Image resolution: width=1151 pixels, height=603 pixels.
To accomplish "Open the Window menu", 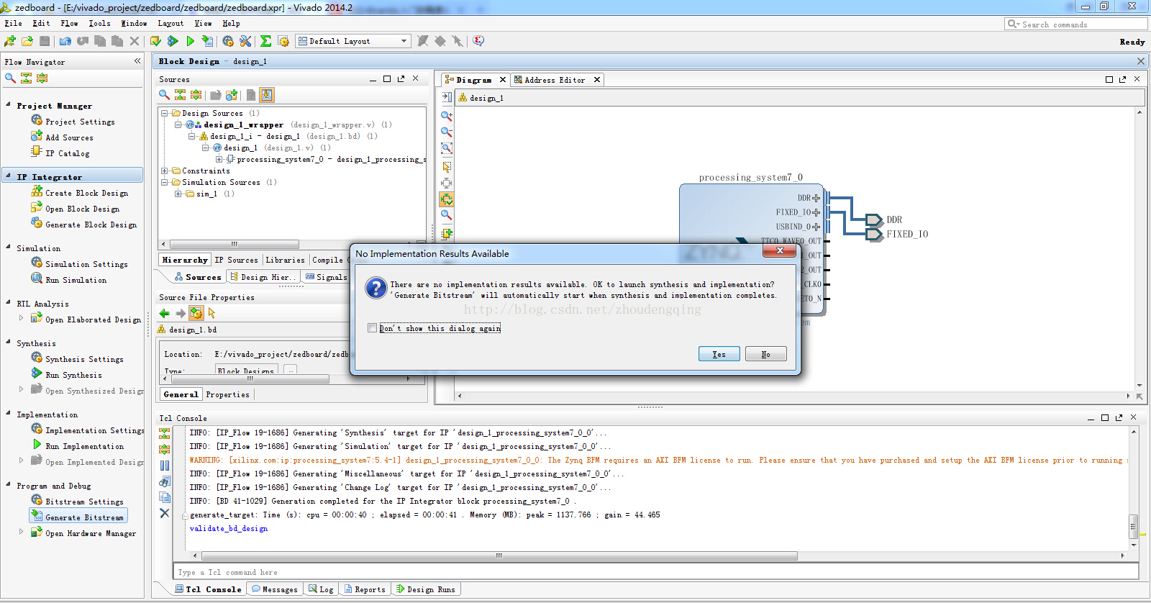I will (134, 23).
